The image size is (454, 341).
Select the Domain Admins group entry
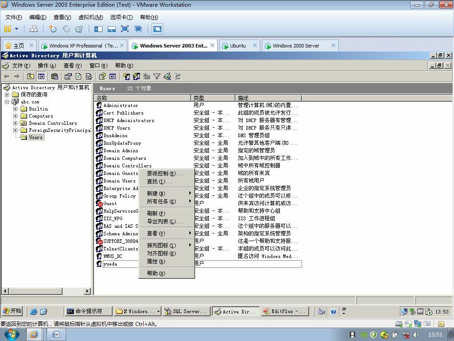[121, 151]
